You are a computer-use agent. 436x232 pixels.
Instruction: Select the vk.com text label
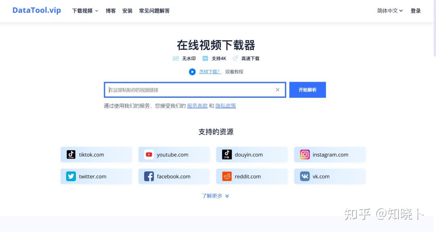tap(321, 176)
